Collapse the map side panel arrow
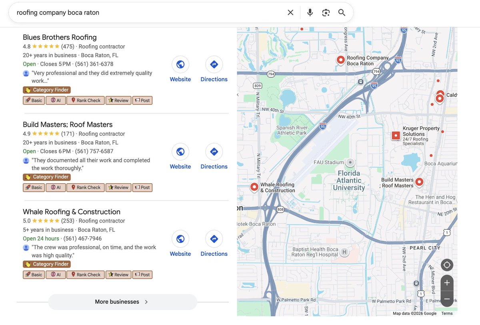 (238, 95)
